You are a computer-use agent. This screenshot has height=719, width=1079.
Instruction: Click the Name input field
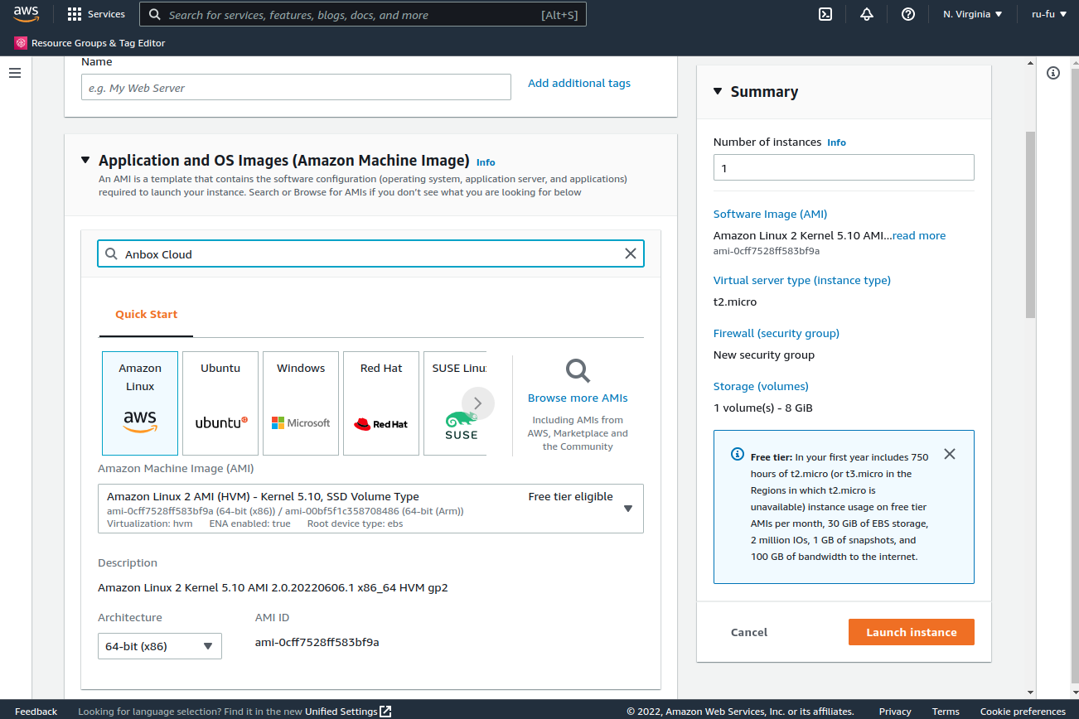pos(296,88)
